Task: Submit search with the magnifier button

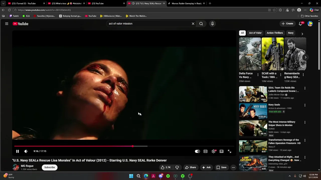Action: coord(201,23)
